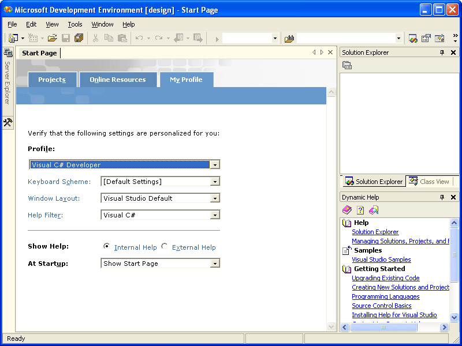This screenshot has height=346, width=462.
Task: Click the New Project toolbar icon
Action: click(13, 38)
